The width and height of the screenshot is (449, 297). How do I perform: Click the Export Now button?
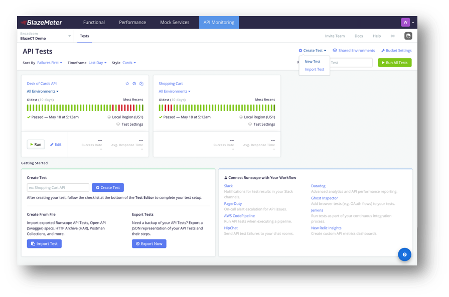coord(149,243)
